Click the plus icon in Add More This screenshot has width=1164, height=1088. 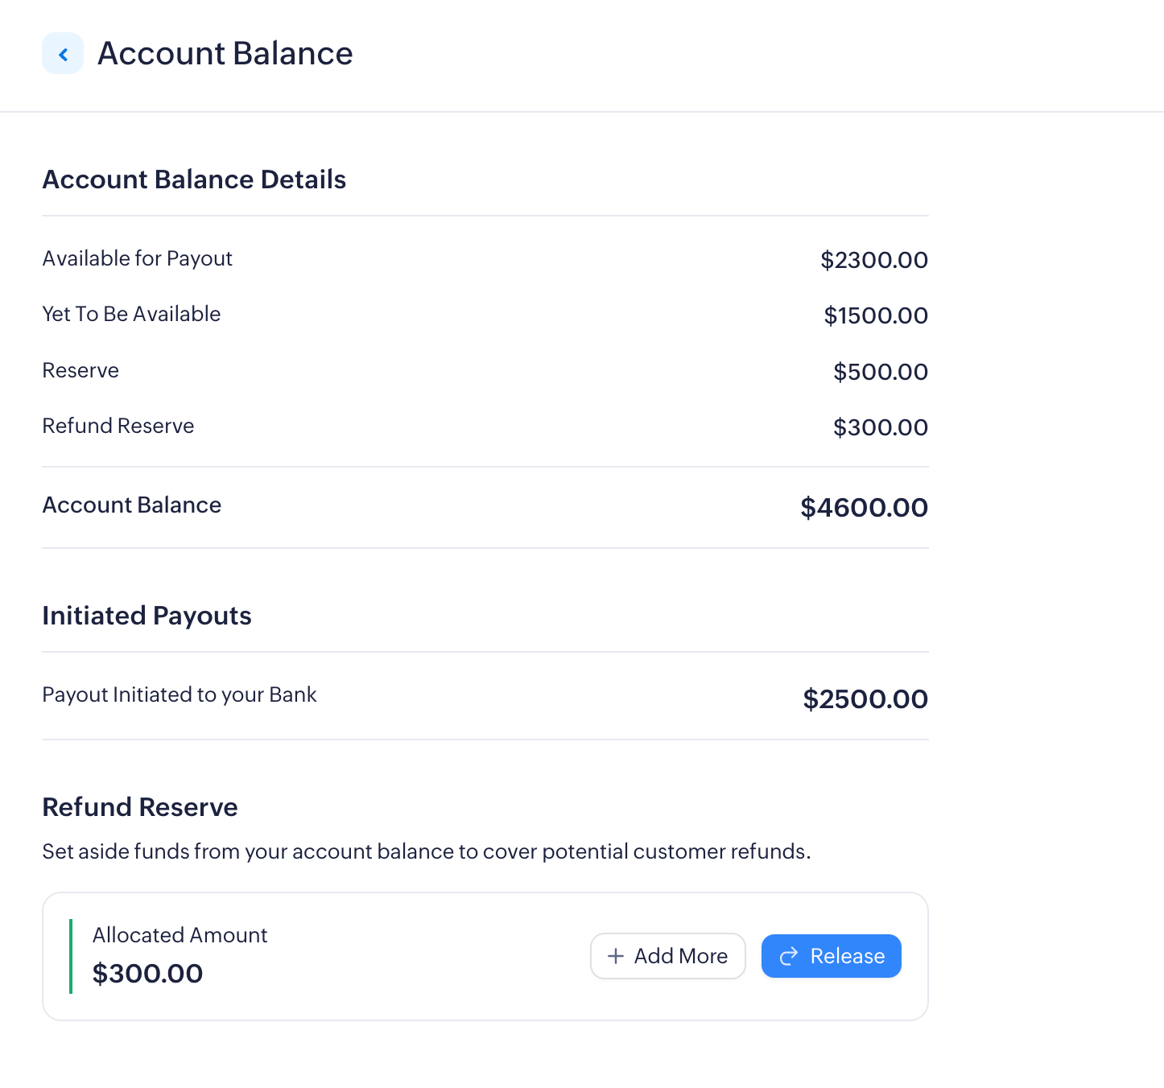click(x=616, y=956)
